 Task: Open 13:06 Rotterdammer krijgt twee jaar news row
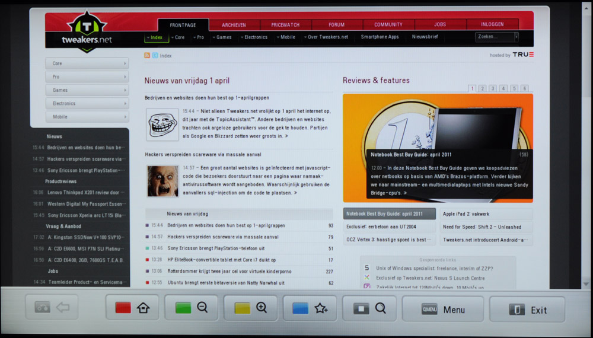point(239,272)
